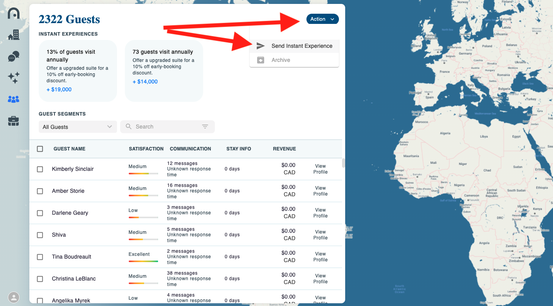
Task: Open the user account avatar icon
Action: click(14, 297)
